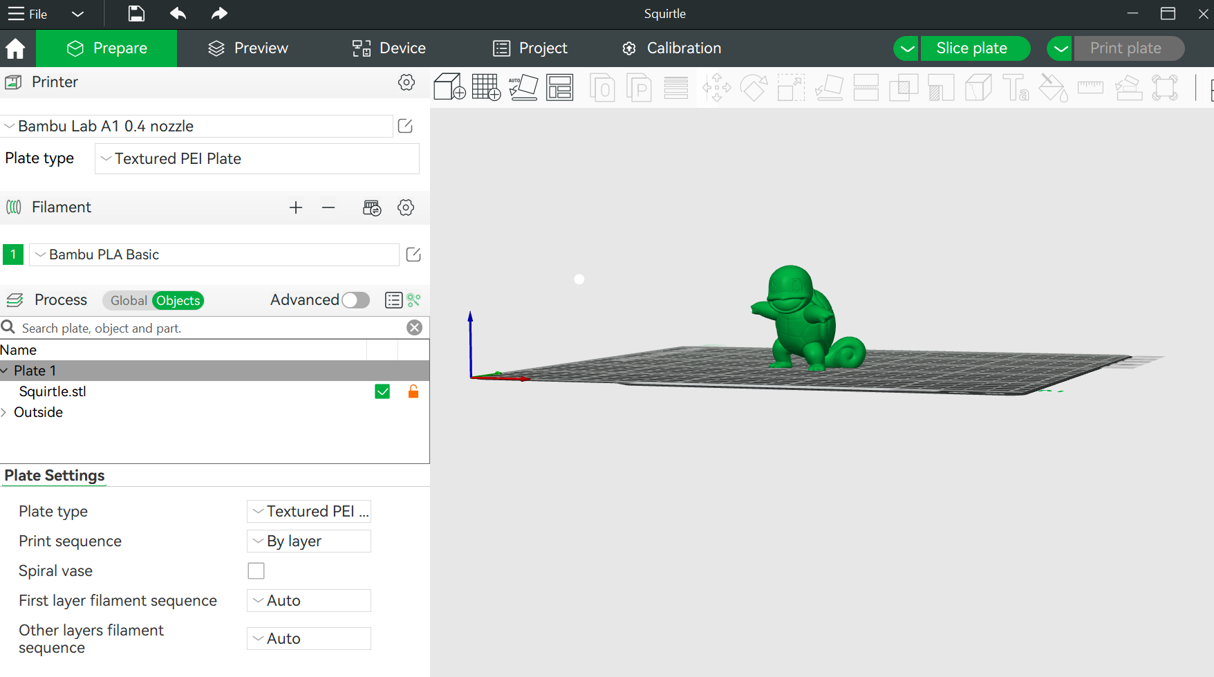Image resolution: width=1214 pixels, height=677 pixels.
Task: Expand the Outside tree node
Action: click(x=4, y=412)
